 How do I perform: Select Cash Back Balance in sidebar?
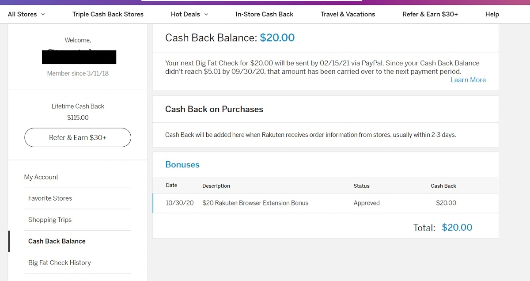click(x=57, y=241)
